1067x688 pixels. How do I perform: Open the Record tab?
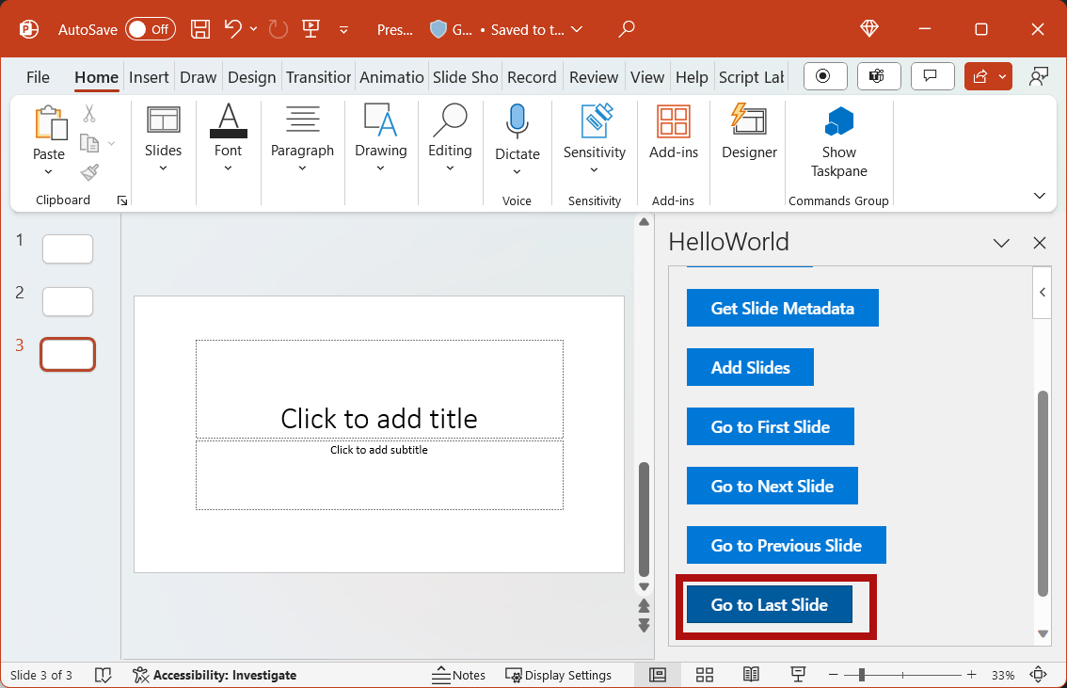[532, 77]
